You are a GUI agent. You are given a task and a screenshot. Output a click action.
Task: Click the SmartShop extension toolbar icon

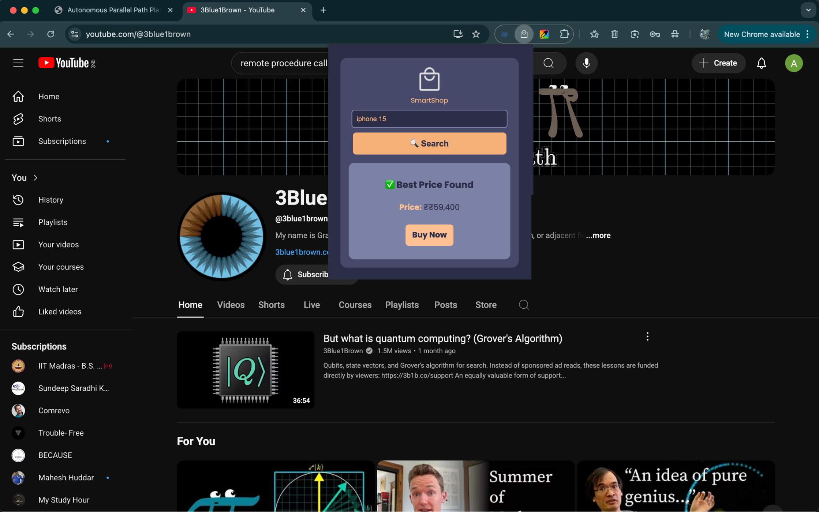tap(524, 34)
